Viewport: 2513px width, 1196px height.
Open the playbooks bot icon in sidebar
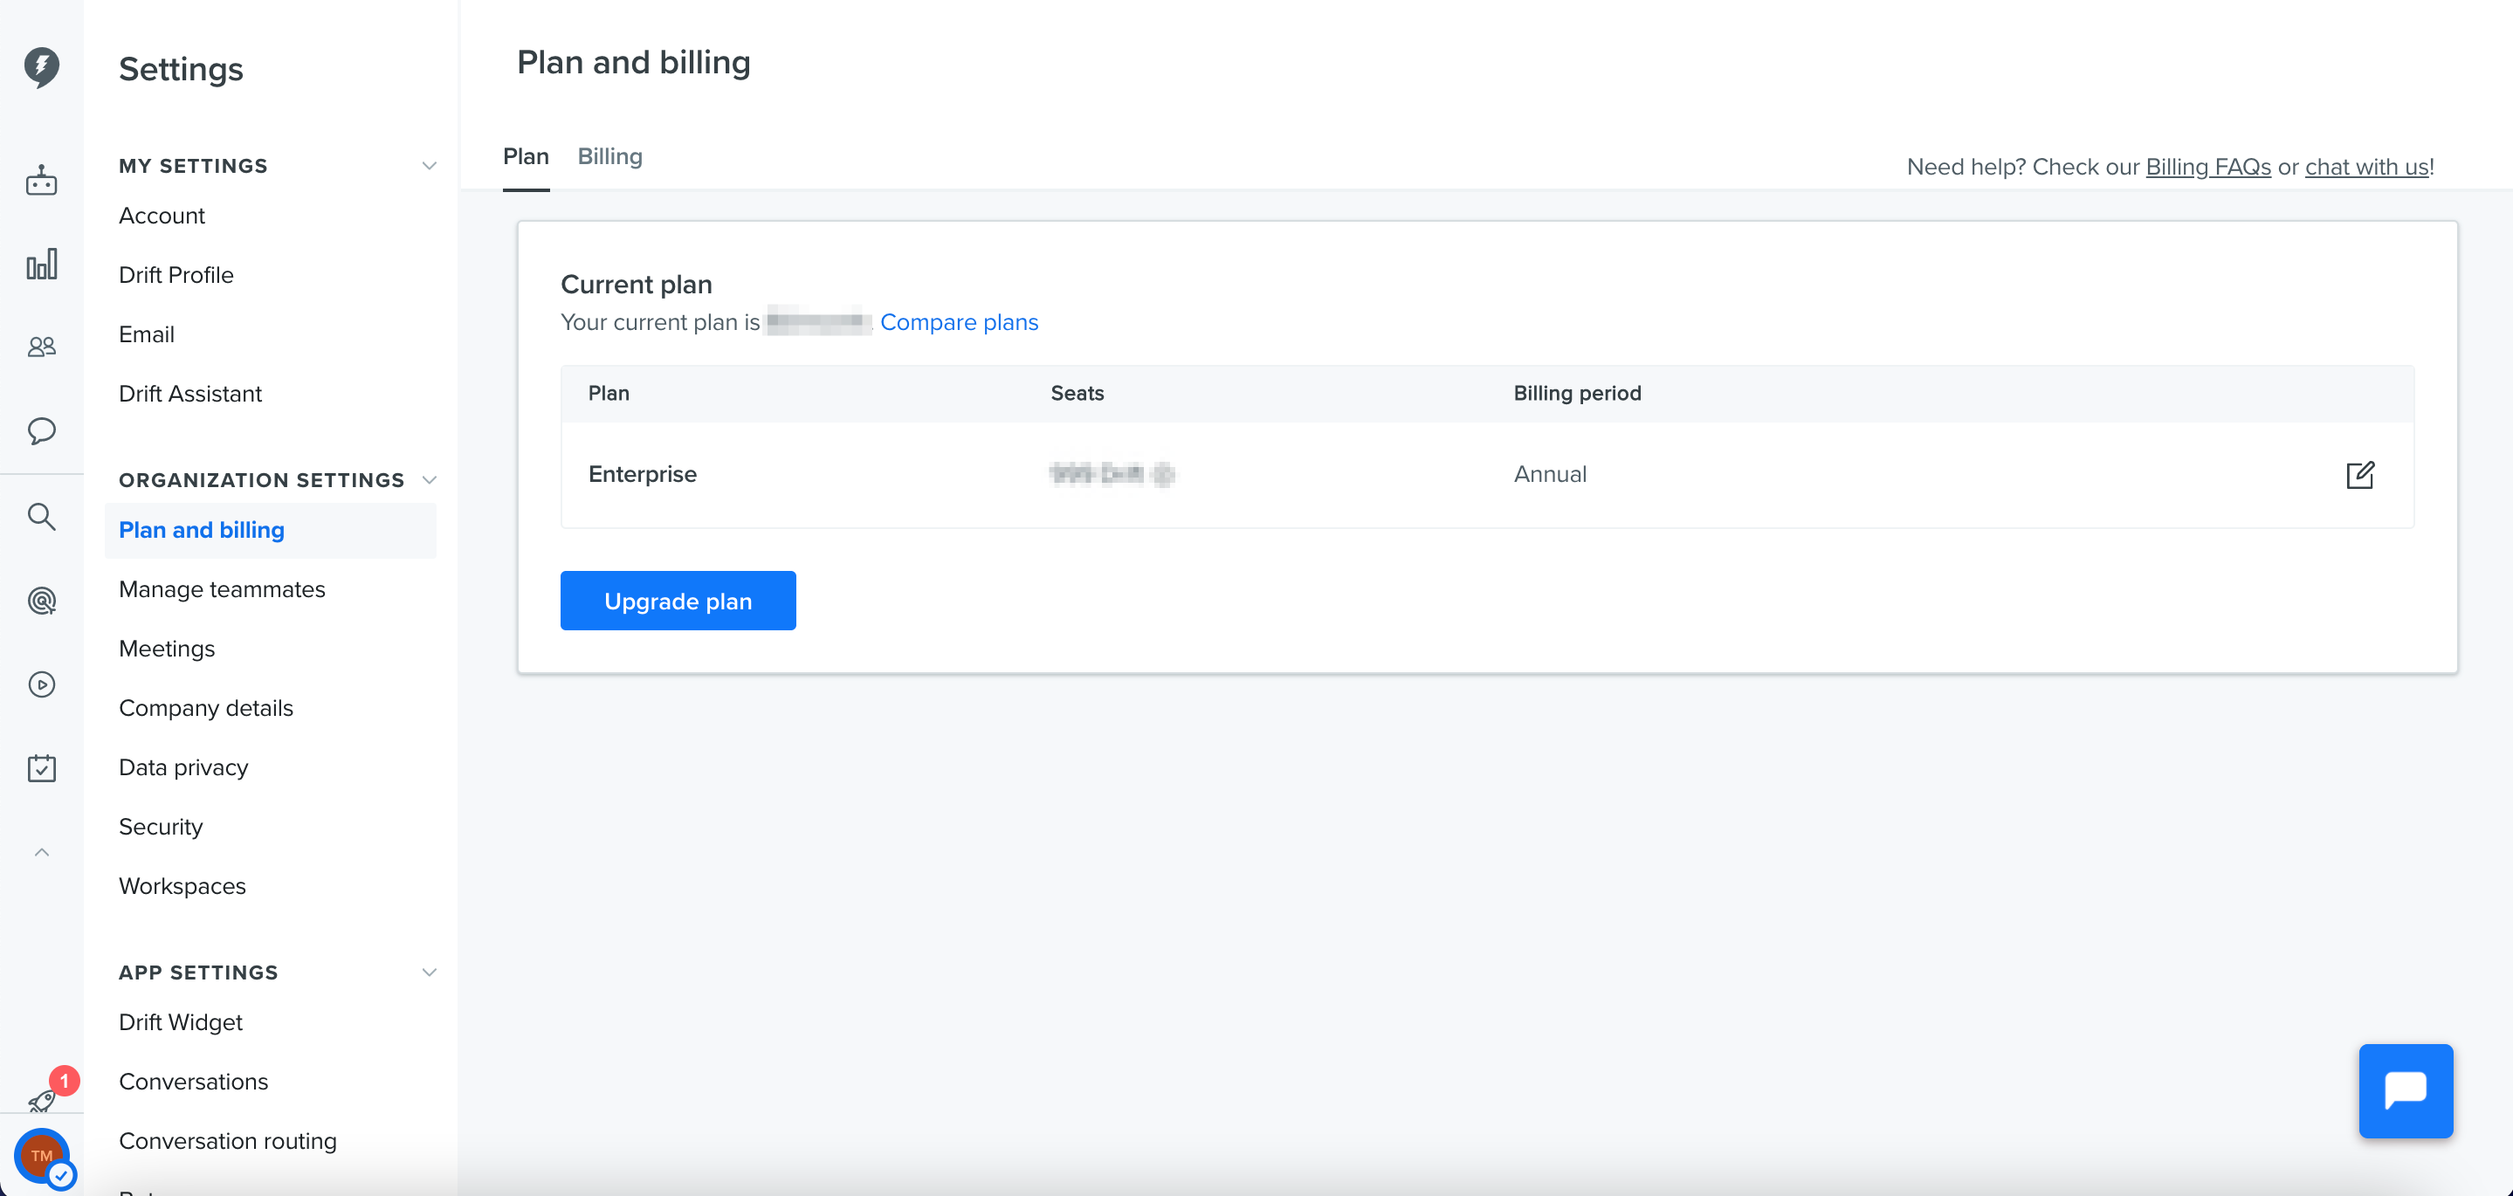41,181
